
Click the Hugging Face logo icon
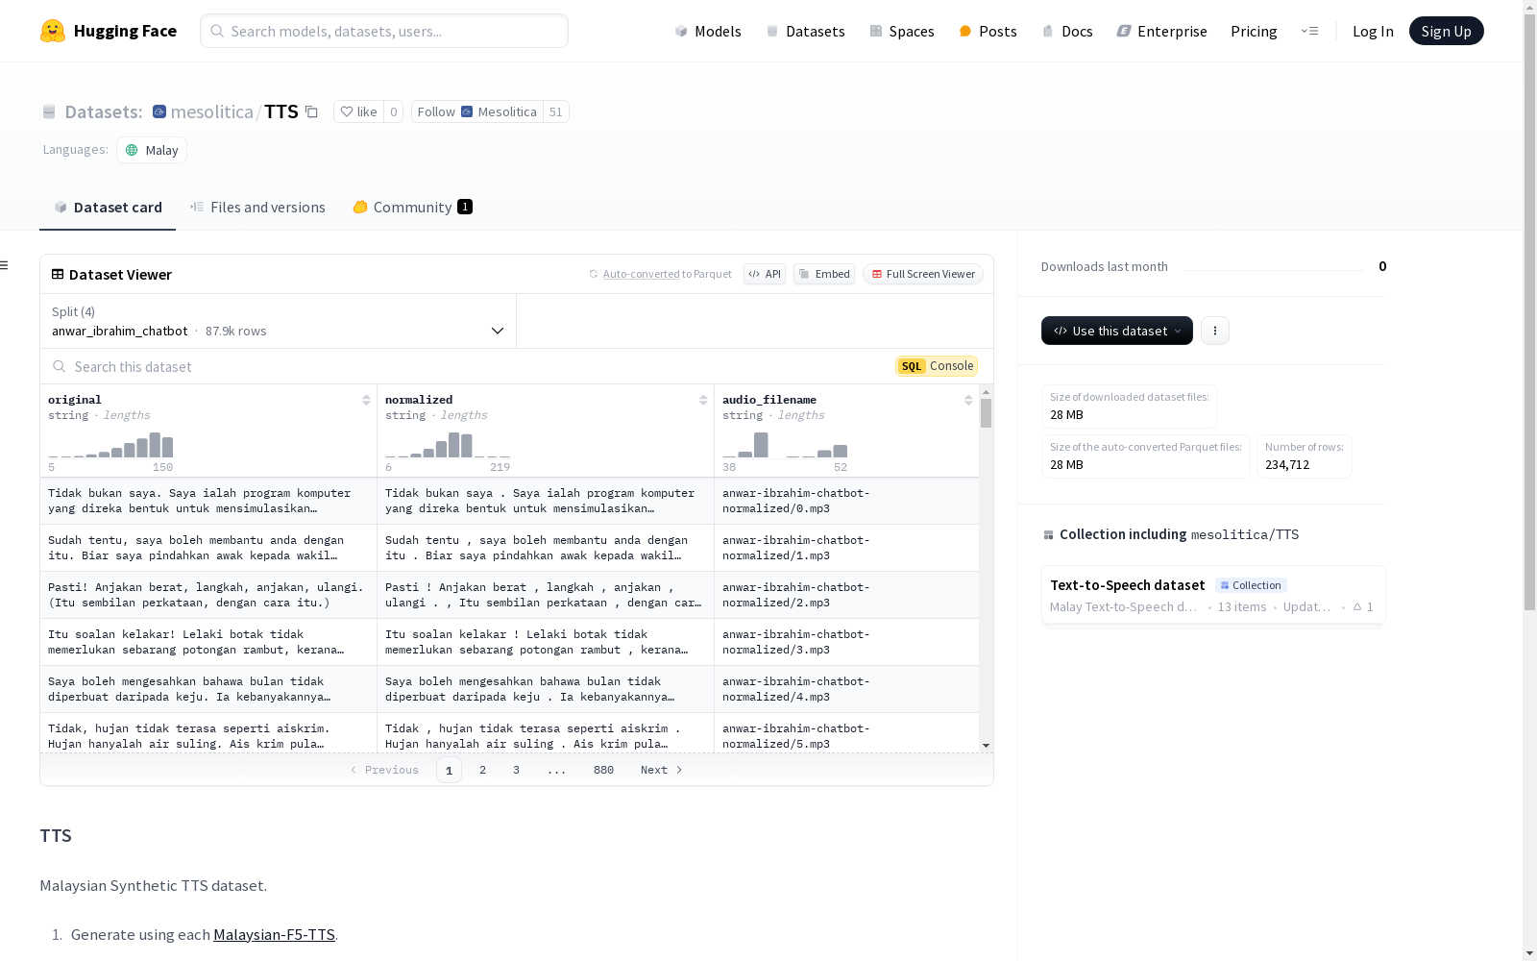(53, 31)
